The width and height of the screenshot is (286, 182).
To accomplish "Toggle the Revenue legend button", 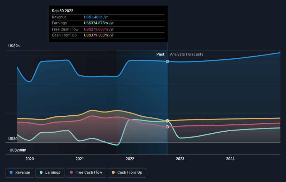I will pos(20,173).
